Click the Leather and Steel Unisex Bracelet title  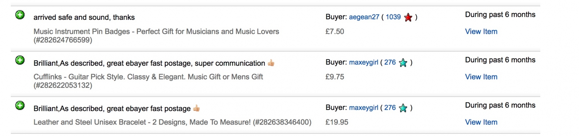tap(172, 122)
